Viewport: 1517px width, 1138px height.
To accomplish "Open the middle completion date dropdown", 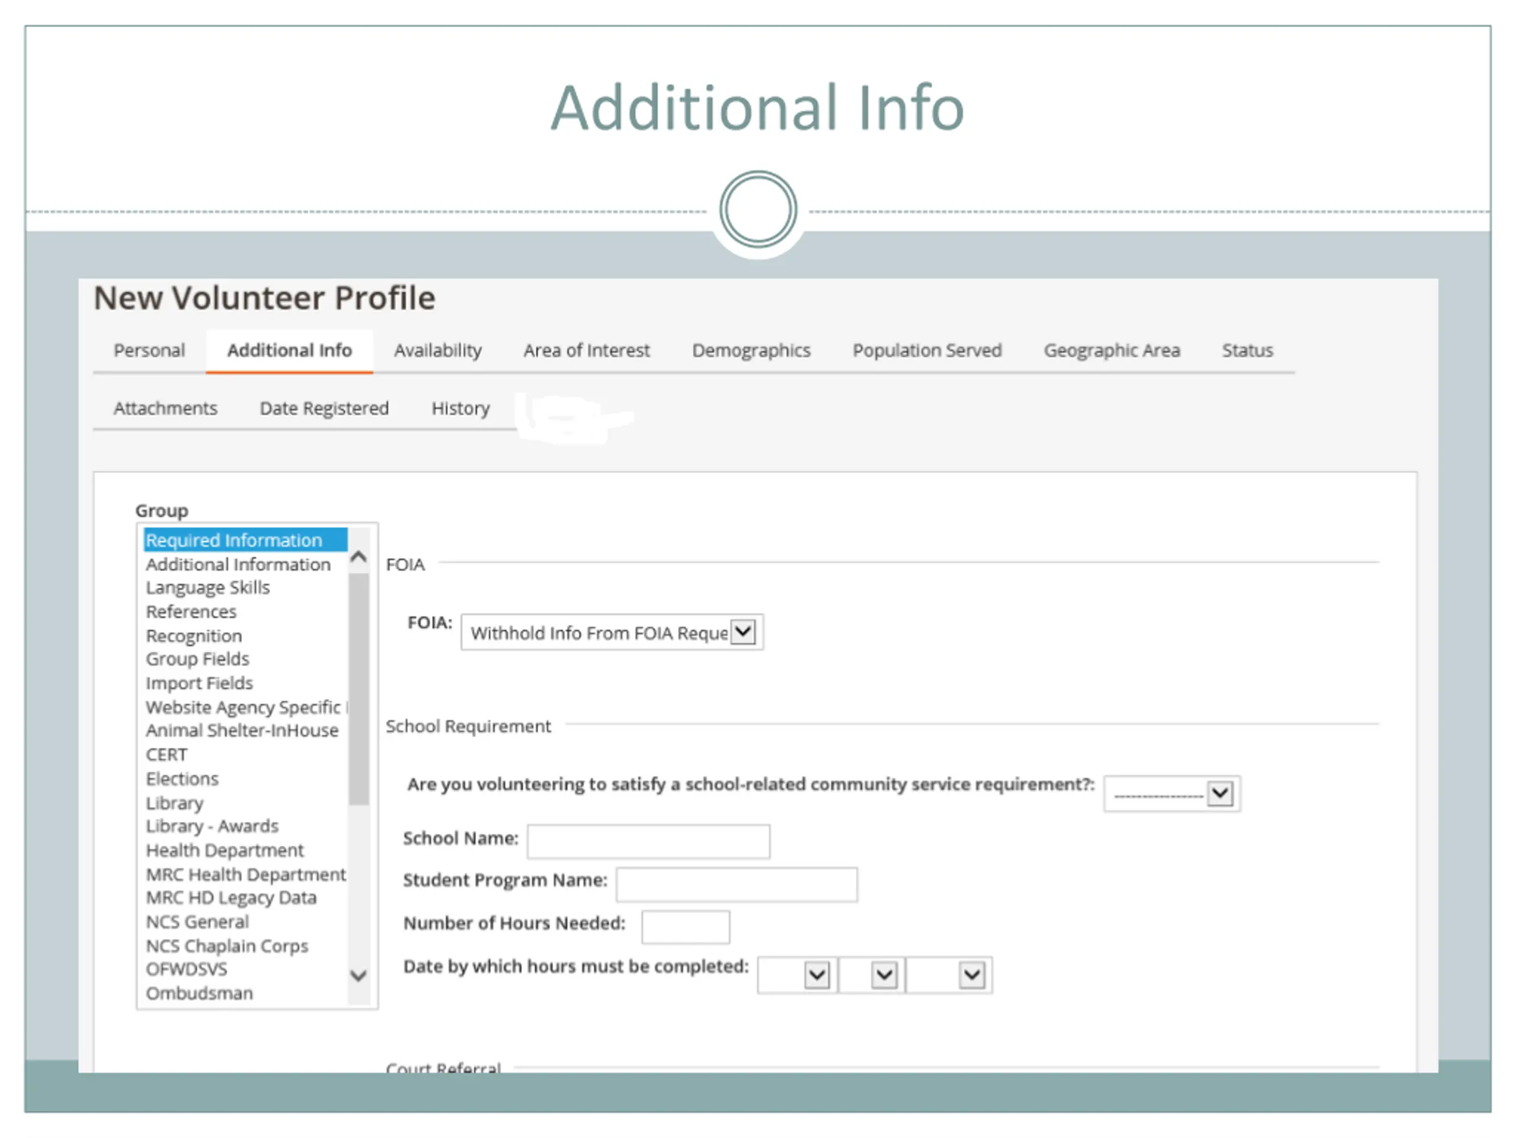I will (884, 975).
